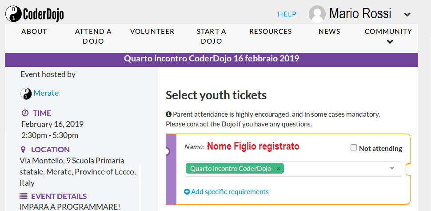
Task: Click inside the ticket selection field
Action: 293,169
